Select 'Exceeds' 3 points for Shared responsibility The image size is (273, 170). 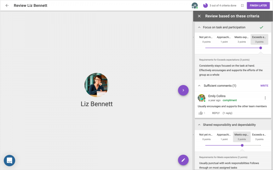[259, 137]
